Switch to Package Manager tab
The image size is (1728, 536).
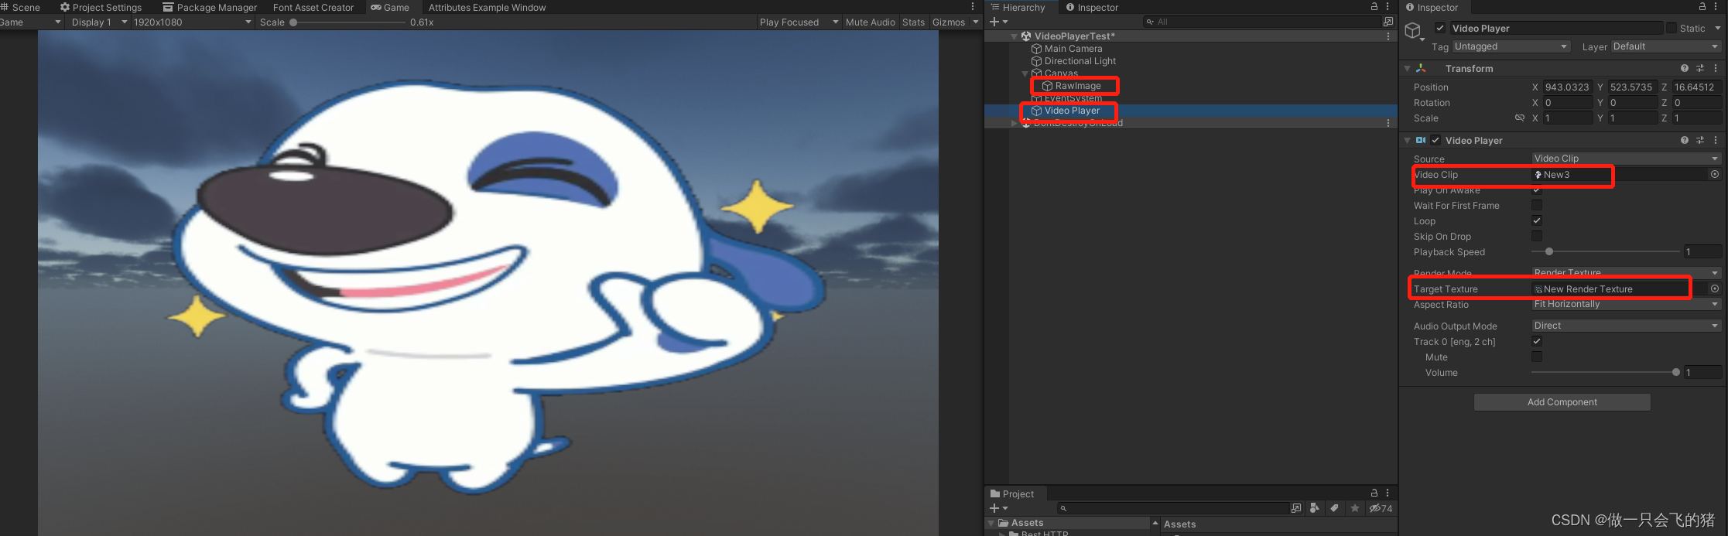pos(210,7)
